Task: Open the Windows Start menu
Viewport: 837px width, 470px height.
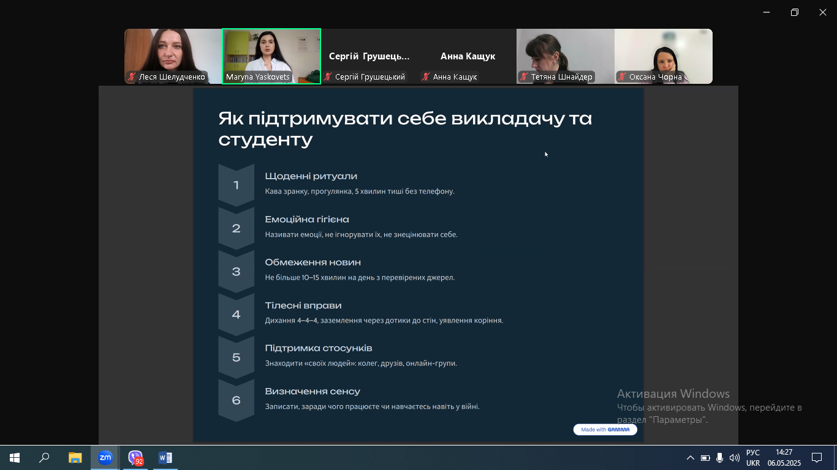Action: click(14, 458)
